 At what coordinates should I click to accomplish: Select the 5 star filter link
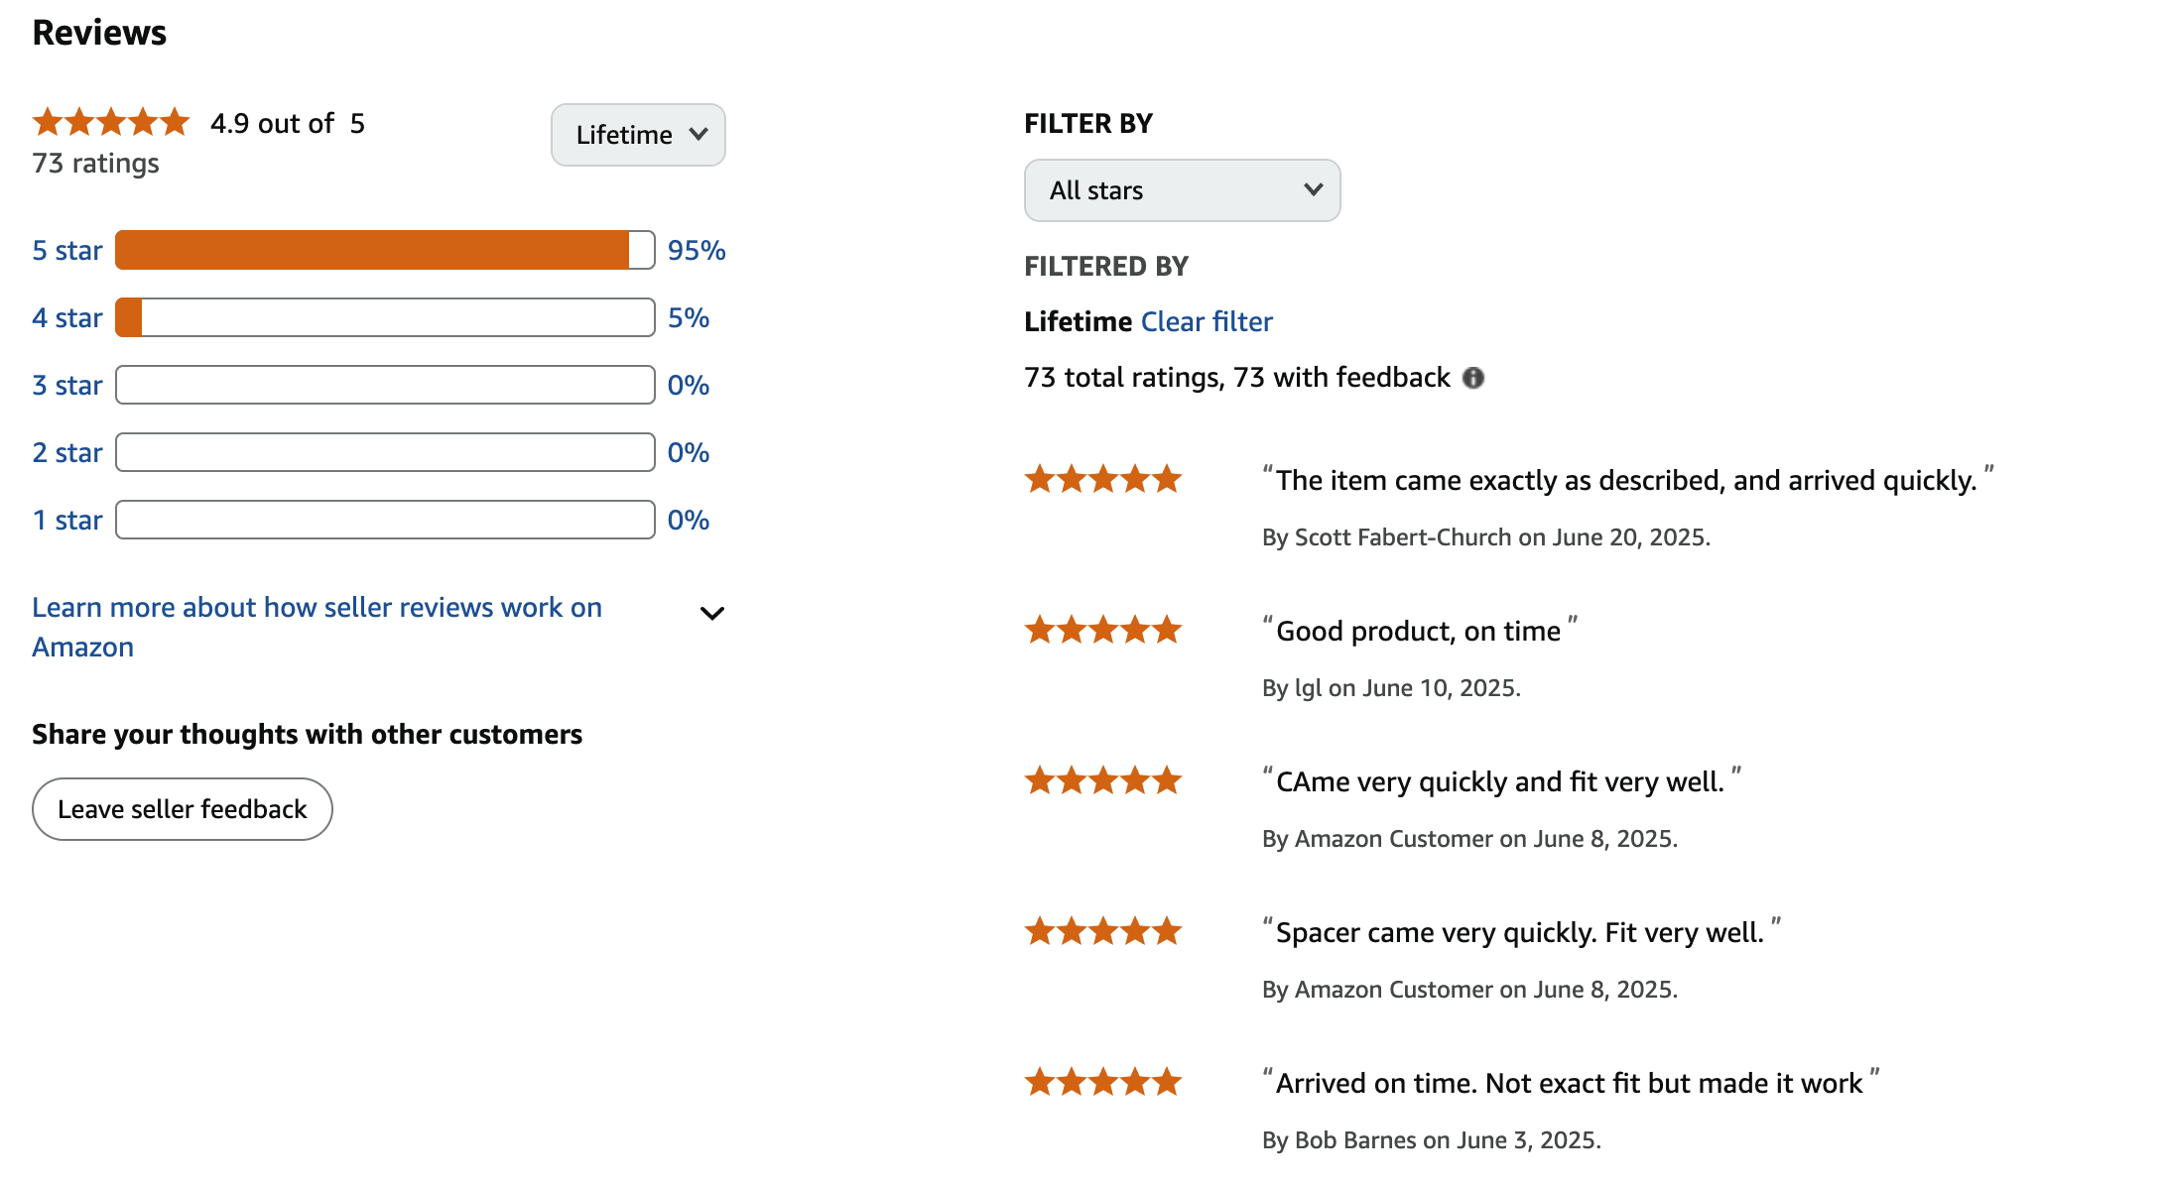point(65,250)
